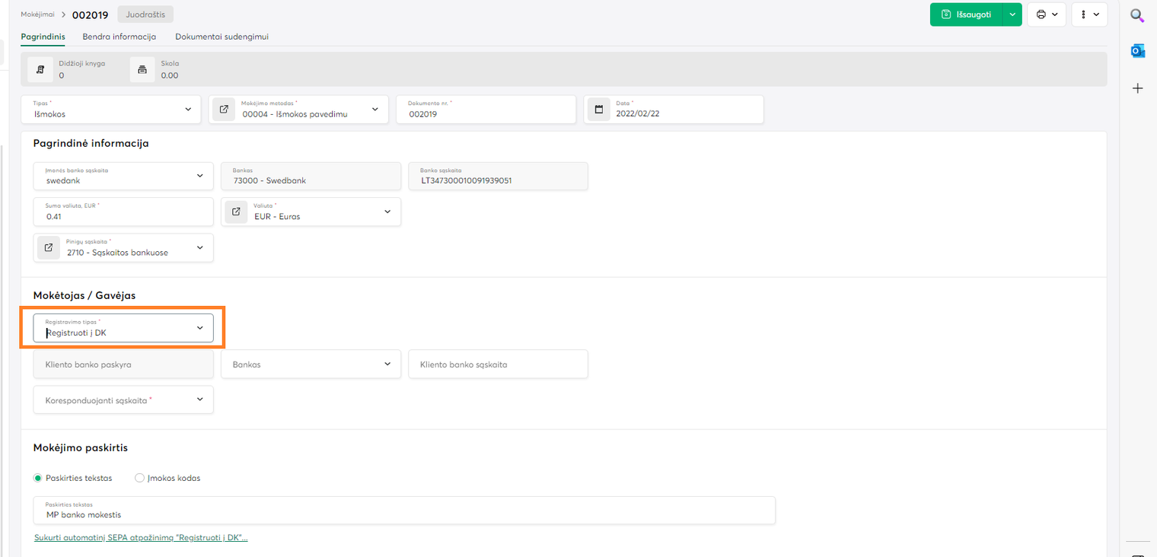
Task: Click the Skola debt icon
Action: point(142,69)
